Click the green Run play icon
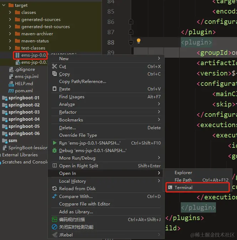237x240 pixels. click(x=55, y=143)
